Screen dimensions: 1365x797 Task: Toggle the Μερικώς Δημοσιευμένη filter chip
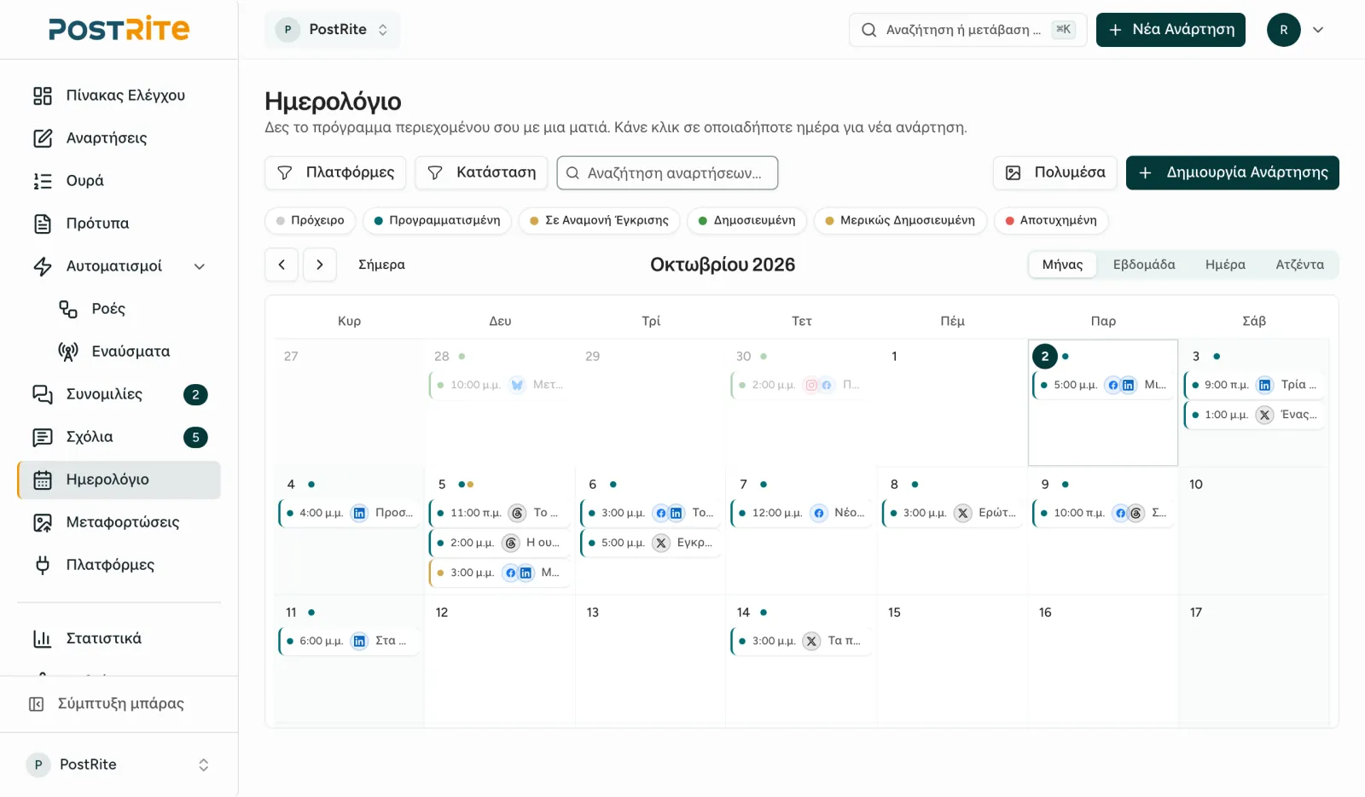click(900, 220)
